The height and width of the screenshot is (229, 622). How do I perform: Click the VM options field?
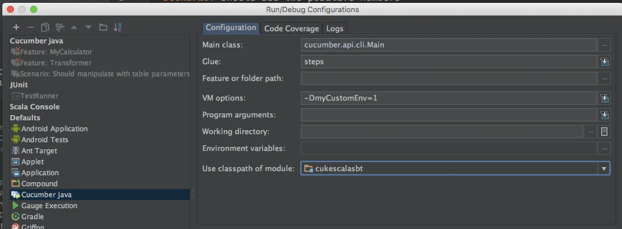[449, 98]
